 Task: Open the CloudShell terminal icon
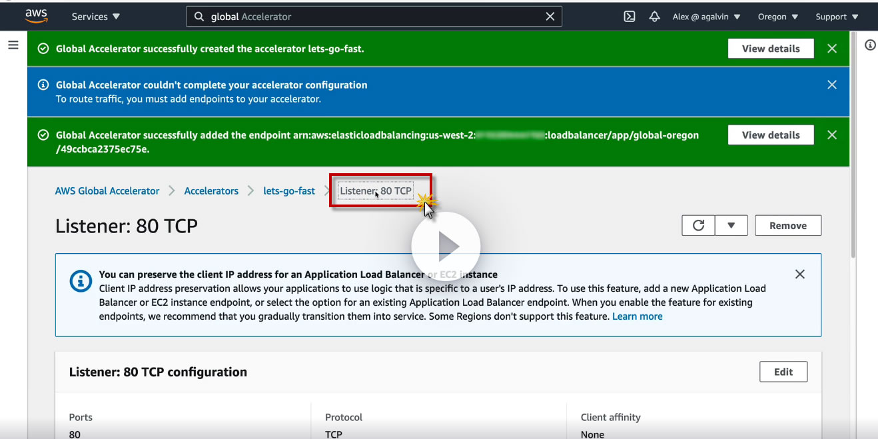click(630, 17)
